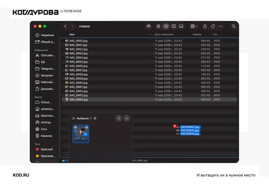Switch to icon grid view
The width and height of the screenshot is (269, 184).
[x=158, y=26]
